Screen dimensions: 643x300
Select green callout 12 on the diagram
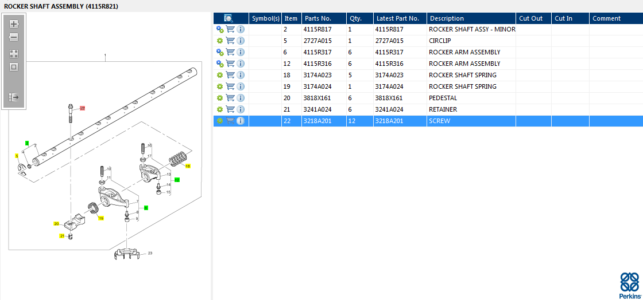tap(177, 179)
